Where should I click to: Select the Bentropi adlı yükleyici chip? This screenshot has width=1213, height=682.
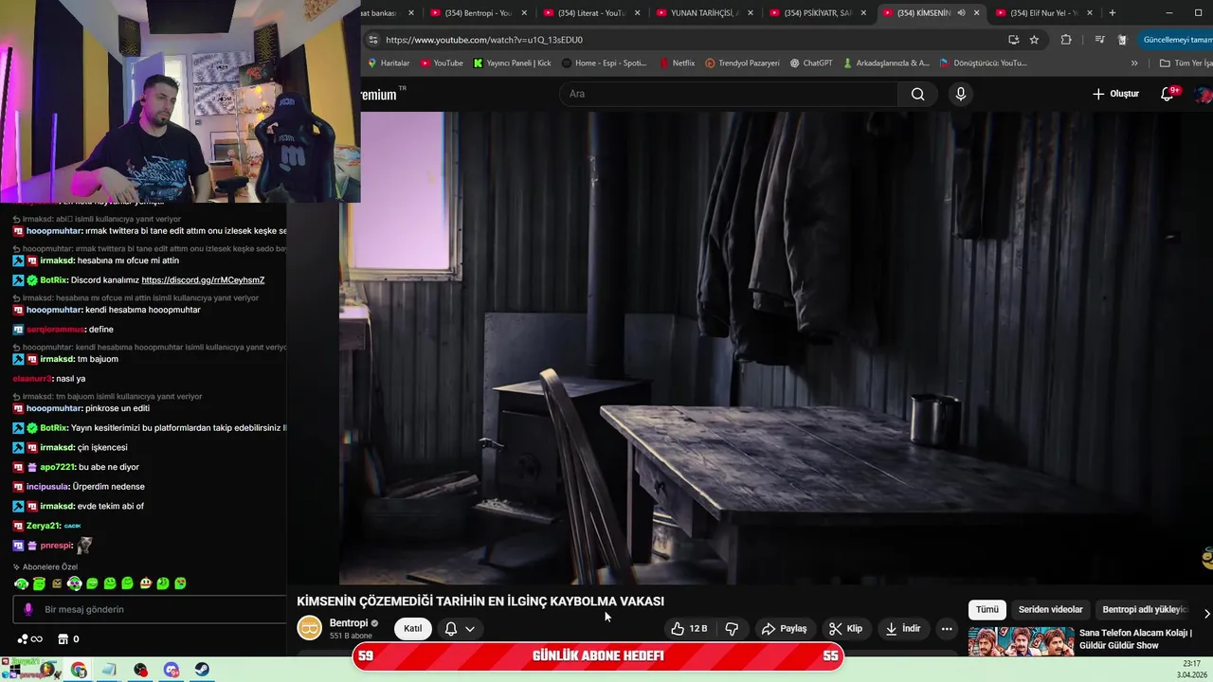point(1144,610)
